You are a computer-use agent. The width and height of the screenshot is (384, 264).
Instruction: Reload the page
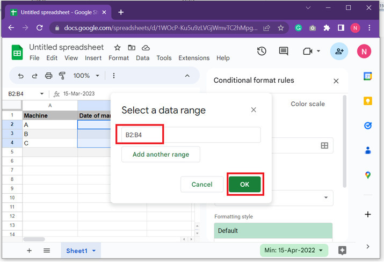(x=39, y=28)
